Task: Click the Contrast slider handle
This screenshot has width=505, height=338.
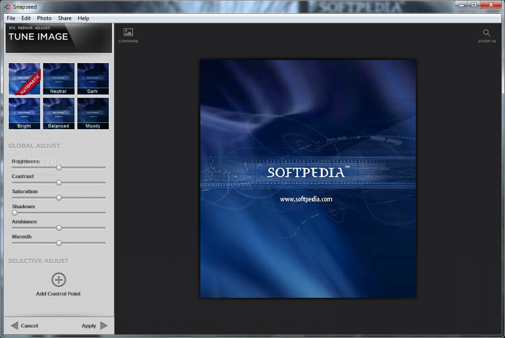Action: tap(59, 183)
